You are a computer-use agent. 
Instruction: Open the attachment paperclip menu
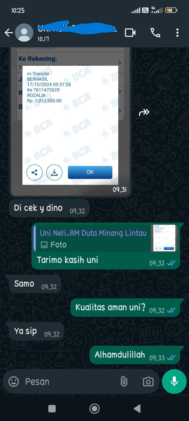[124, 382]
